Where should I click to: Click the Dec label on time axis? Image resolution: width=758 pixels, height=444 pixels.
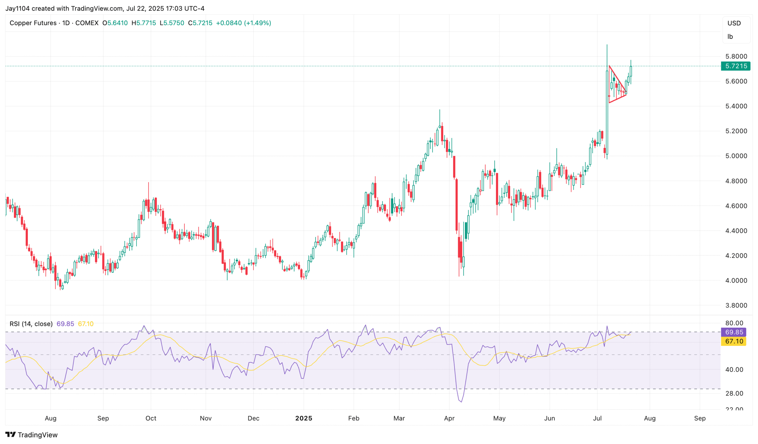point(253,419)
